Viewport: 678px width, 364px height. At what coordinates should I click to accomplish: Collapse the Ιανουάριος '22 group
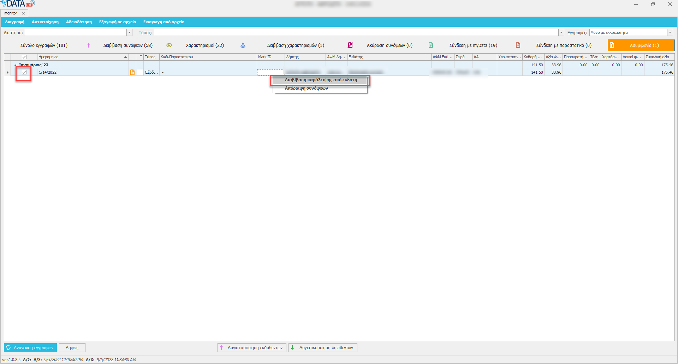tap(15, 65)
